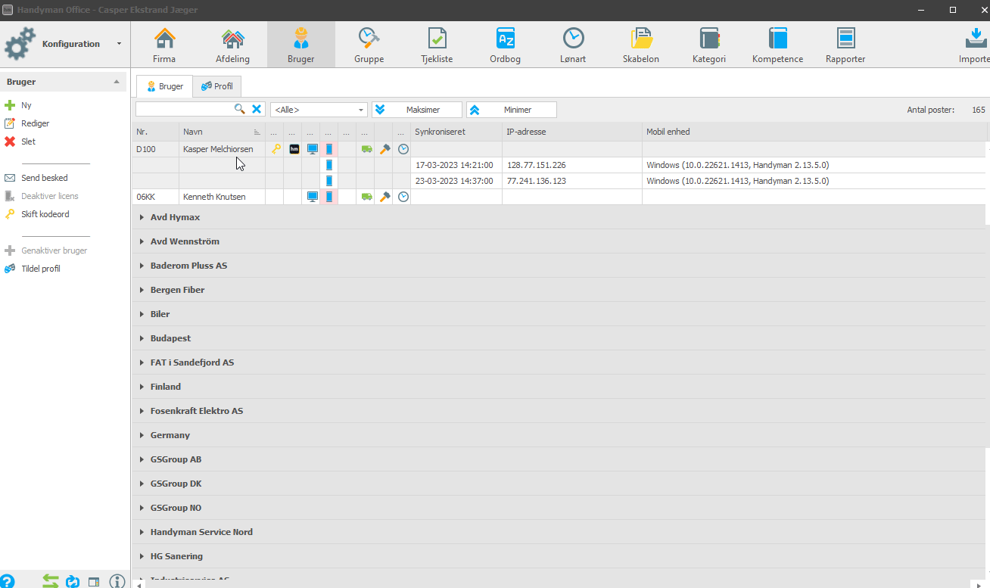Screen dimensions: 990x588
Task: Sort by the Navn column header
Action: [222, 132]
